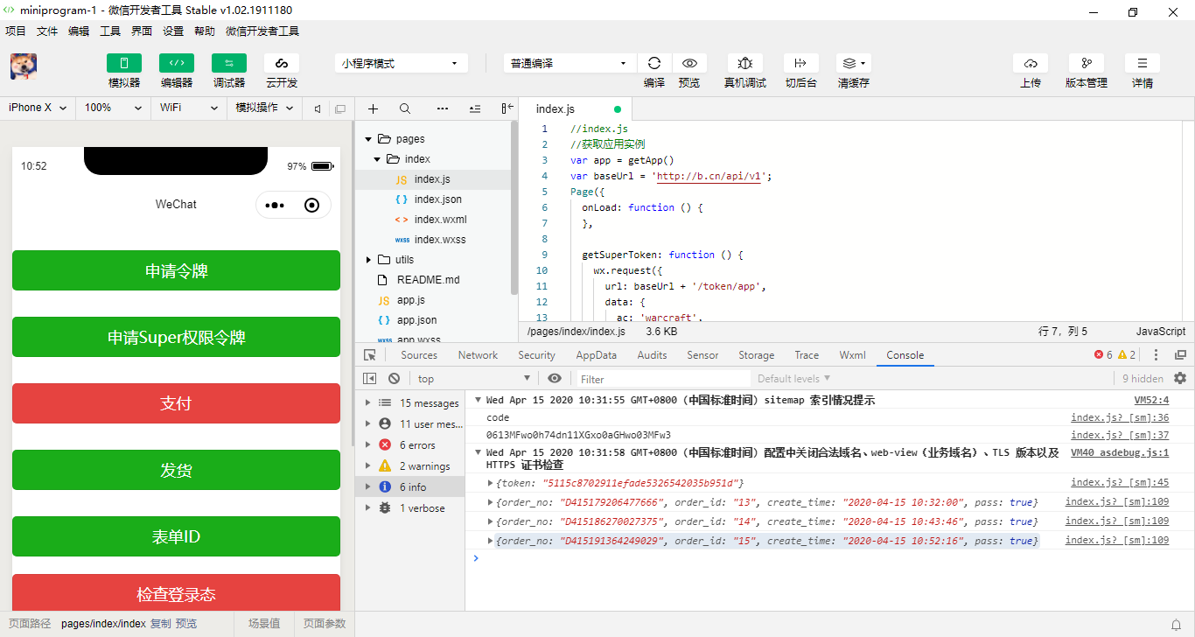Click the clear console icon

(x=395, y=379)
